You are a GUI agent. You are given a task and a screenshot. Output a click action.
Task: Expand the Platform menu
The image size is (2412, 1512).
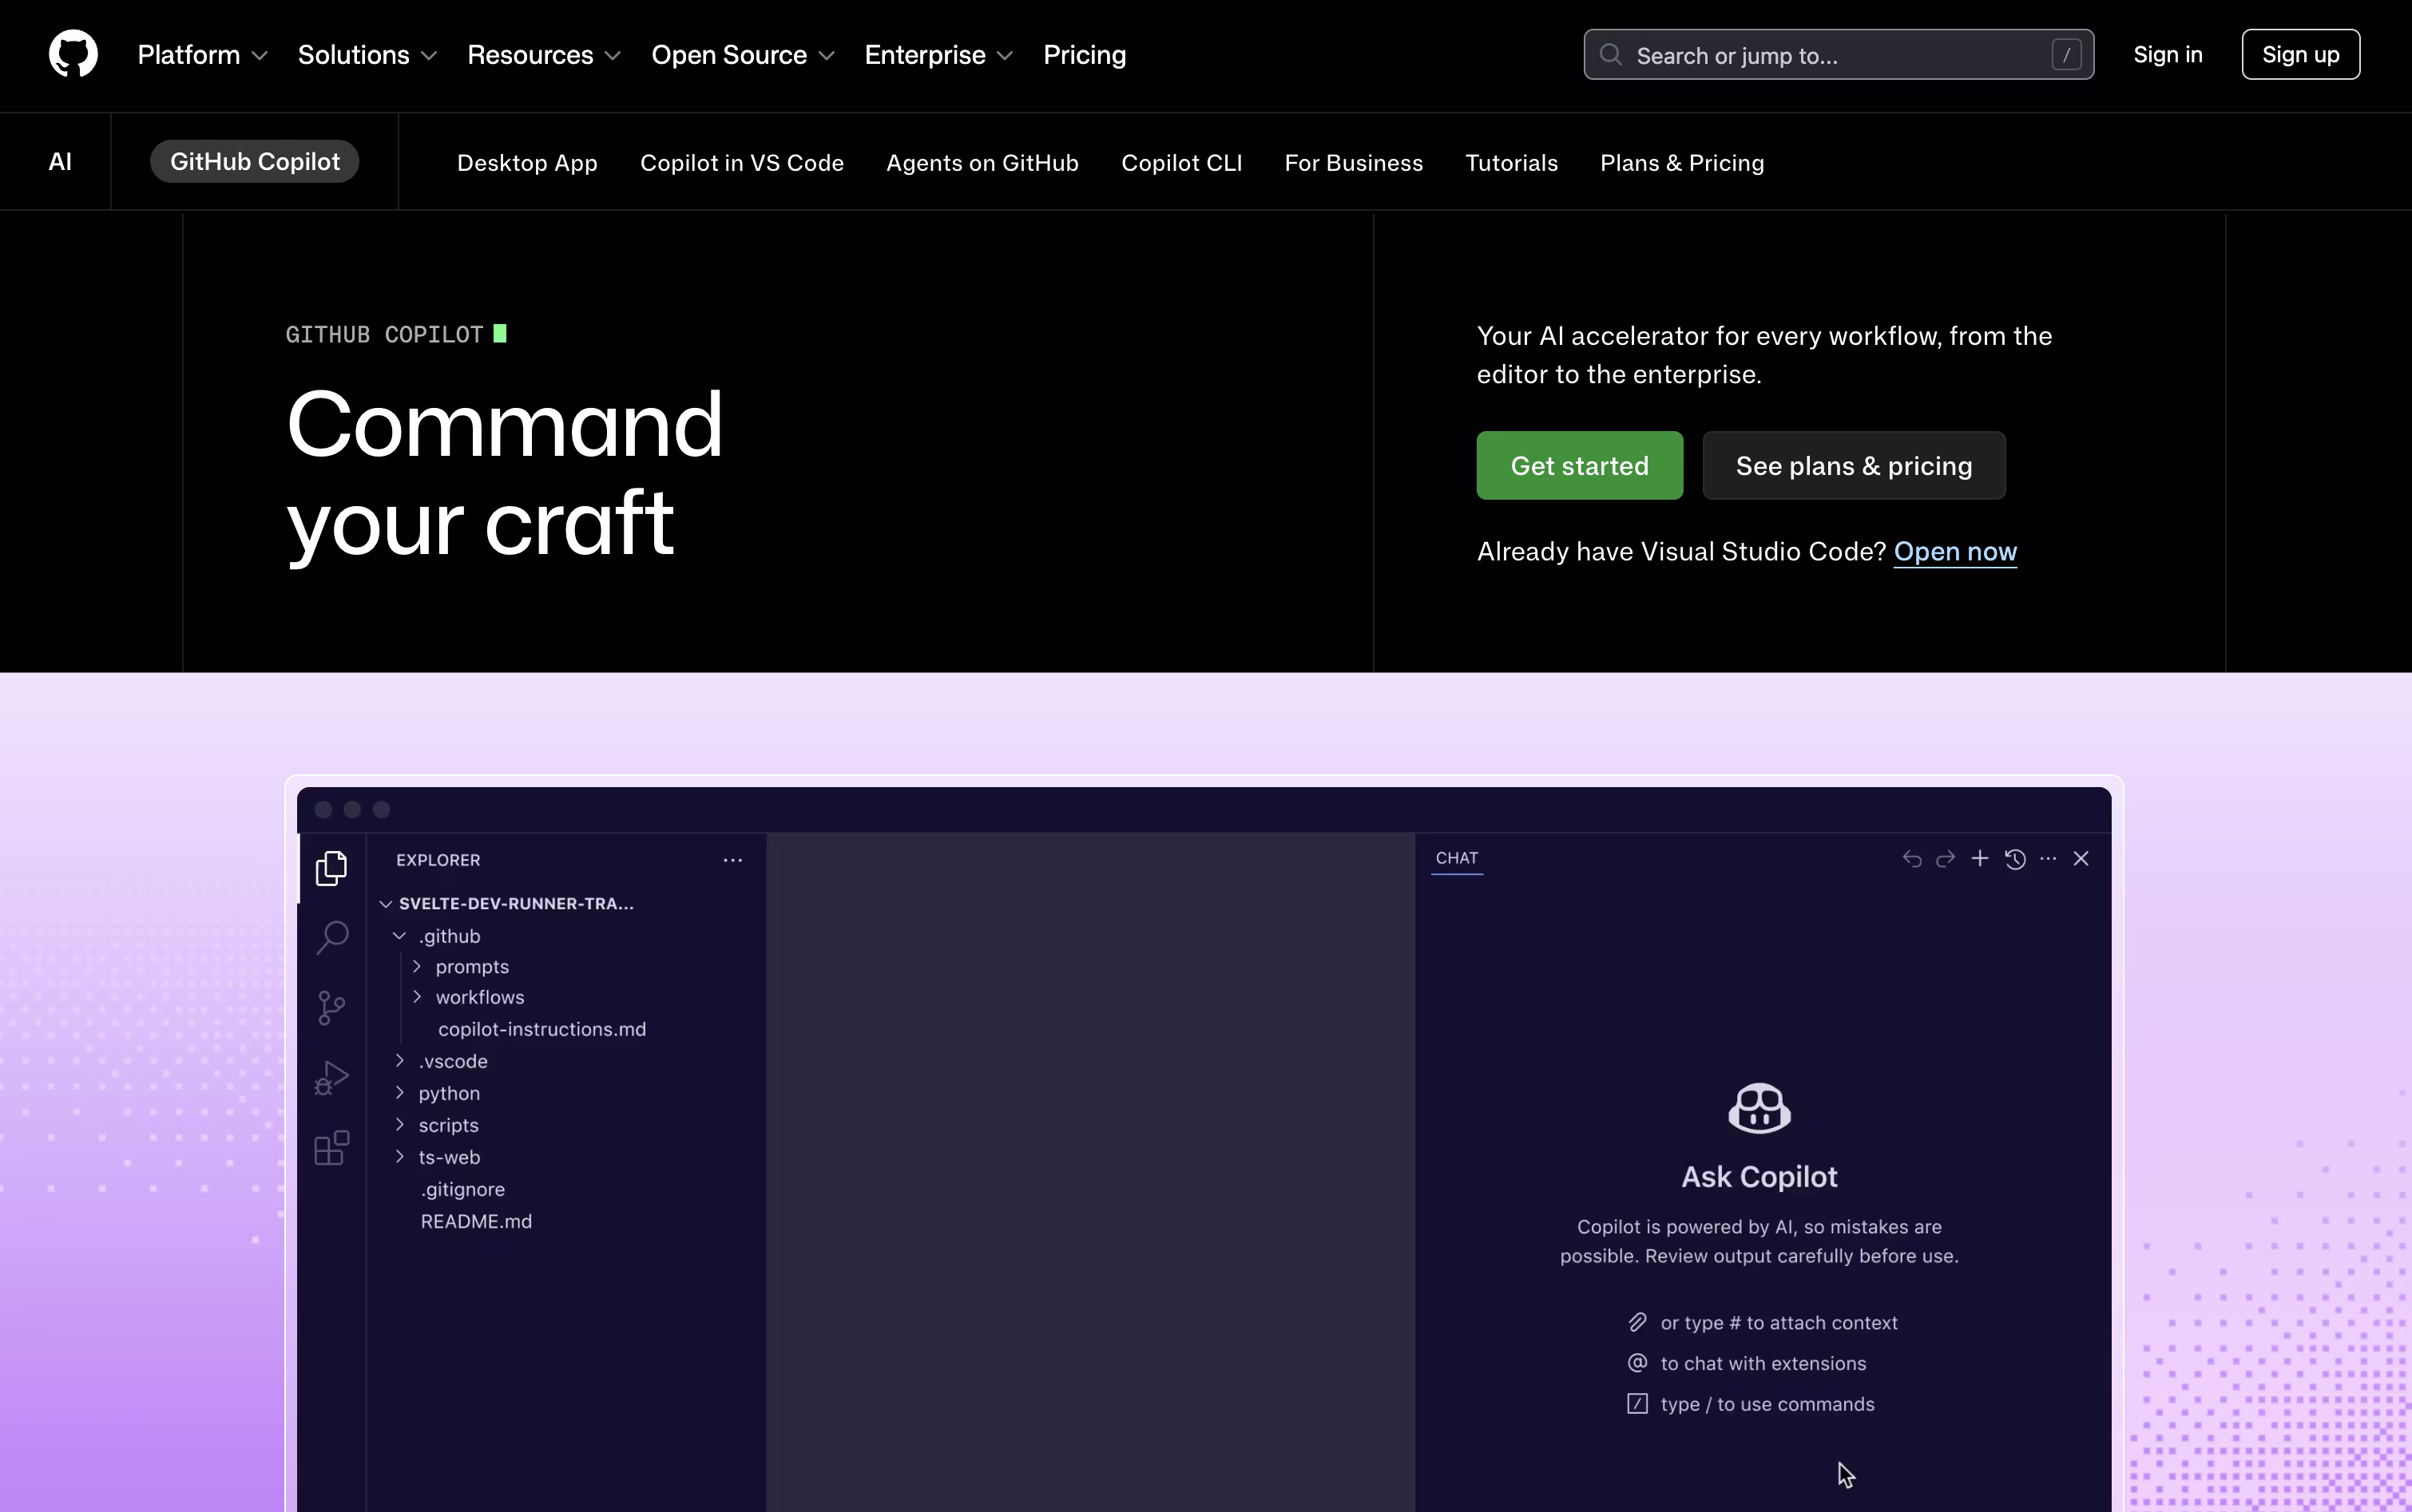[203, 55]
